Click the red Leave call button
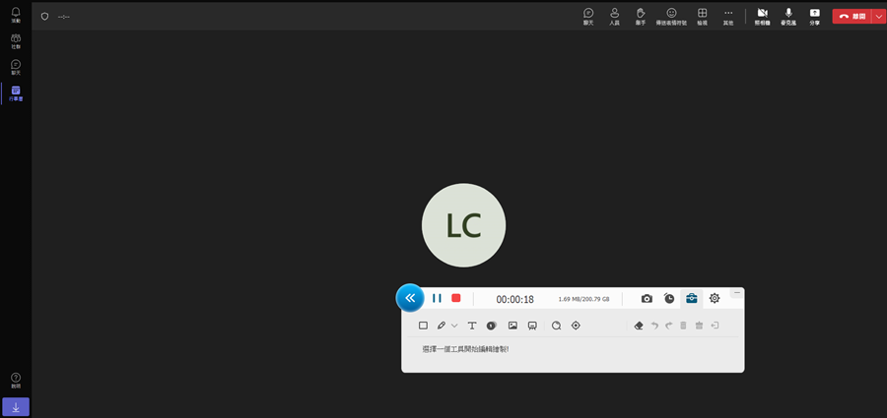 click(x=853, y=17)
